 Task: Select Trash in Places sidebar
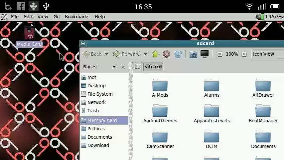(x=104, y=111)
